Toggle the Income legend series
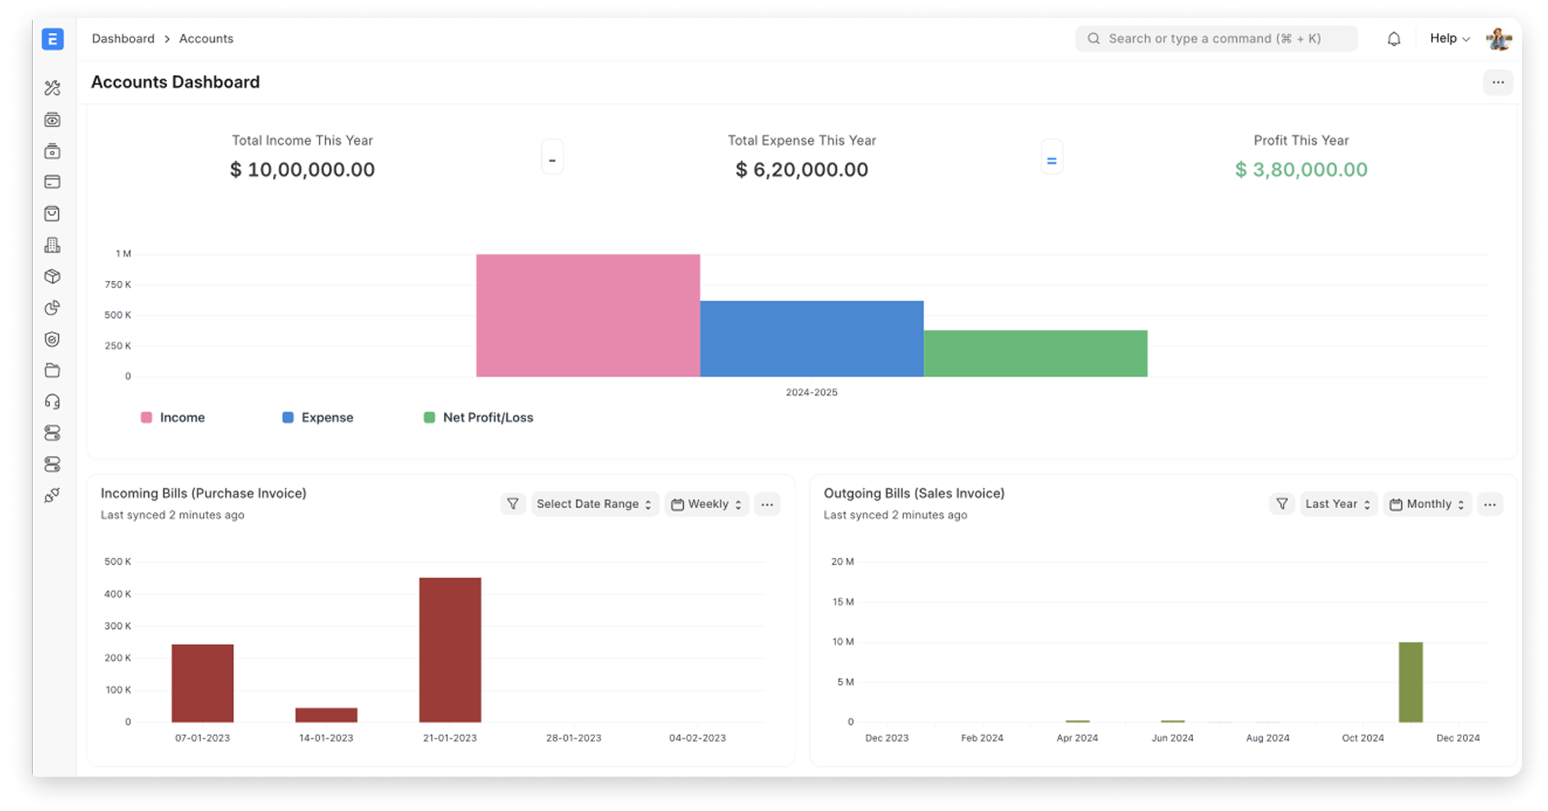 pos(173,417)
